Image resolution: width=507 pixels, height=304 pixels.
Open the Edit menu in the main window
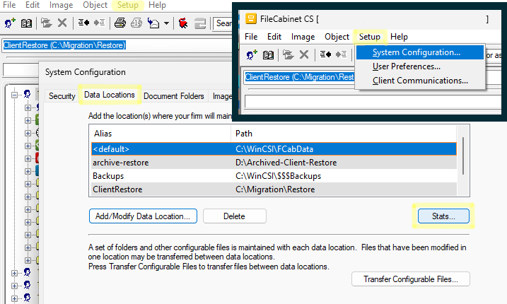[33, 5]
